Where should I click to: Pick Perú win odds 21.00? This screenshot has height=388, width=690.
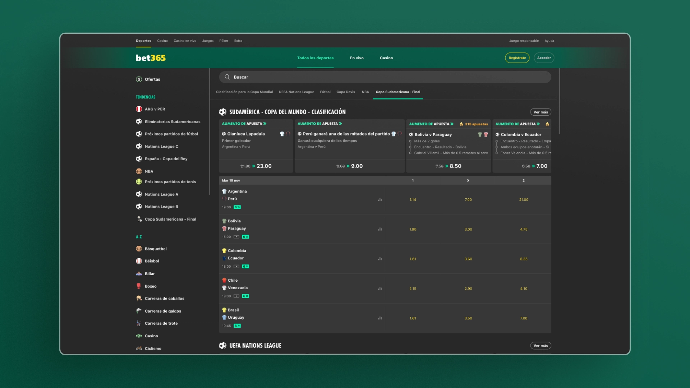point(524,200)
